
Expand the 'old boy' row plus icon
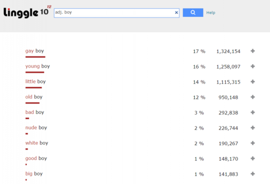(x=252, y=97)
